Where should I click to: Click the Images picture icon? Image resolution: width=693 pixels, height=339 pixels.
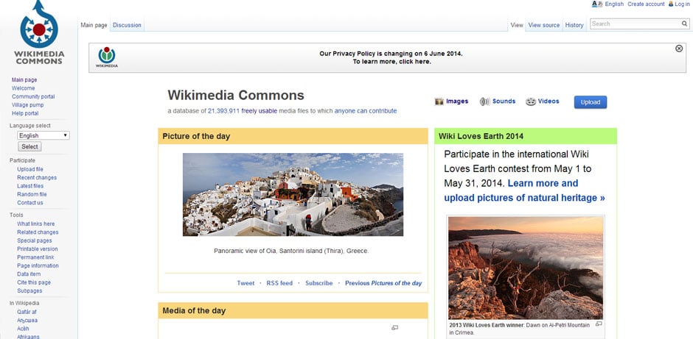(x=439, y=101)
